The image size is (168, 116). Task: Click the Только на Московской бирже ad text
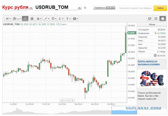[x=149, y=96]
